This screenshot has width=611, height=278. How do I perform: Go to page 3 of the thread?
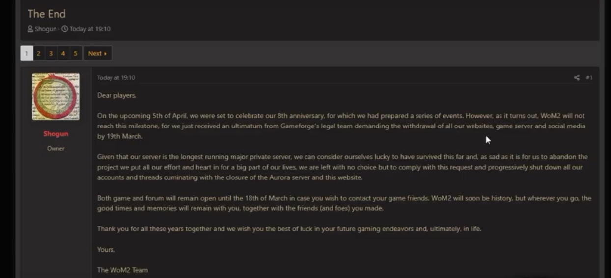[x=51, y=53]
